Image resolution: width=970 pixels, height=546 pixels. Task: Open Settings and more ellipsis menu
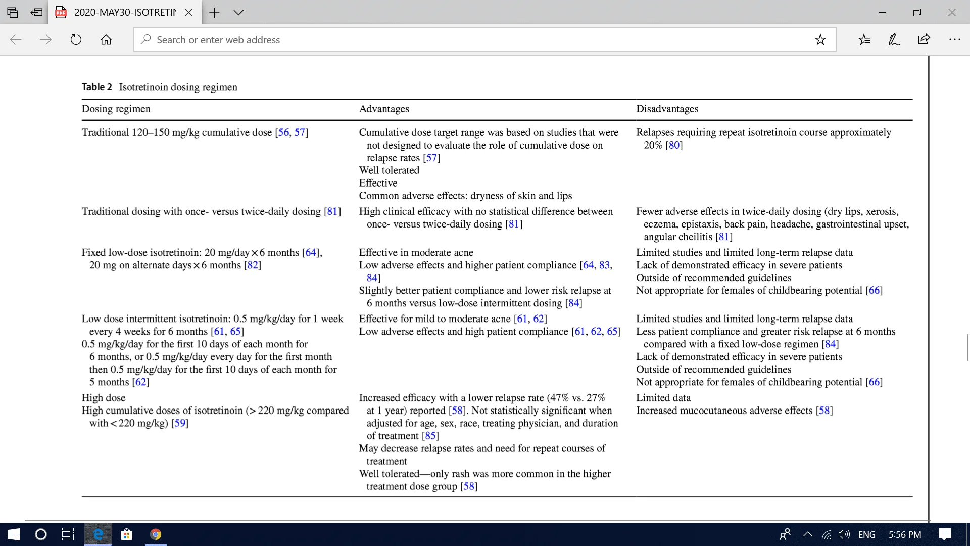[x=954, y=40]
